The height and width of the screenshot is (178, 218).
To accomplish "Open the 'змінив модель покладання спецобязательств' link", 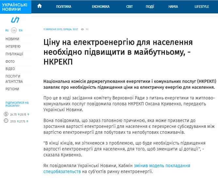I will [x=117, y=169].
